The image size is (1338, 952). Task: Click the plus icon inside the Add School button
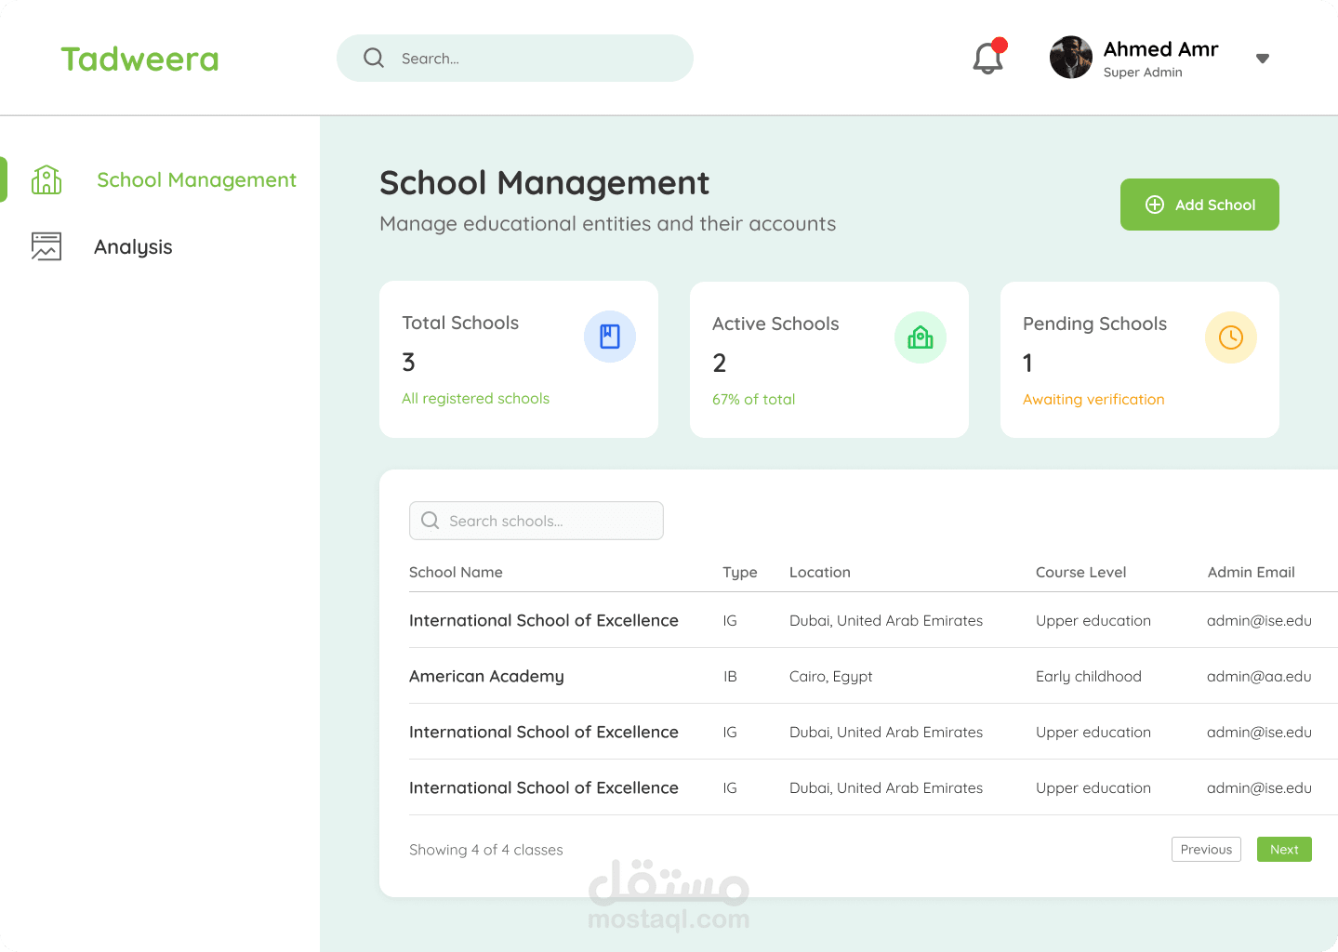pos(1155,204)
